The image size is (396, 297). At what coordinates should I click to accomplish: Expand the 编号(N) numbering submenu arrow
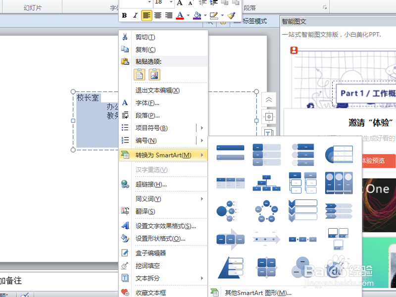(202, 140)
